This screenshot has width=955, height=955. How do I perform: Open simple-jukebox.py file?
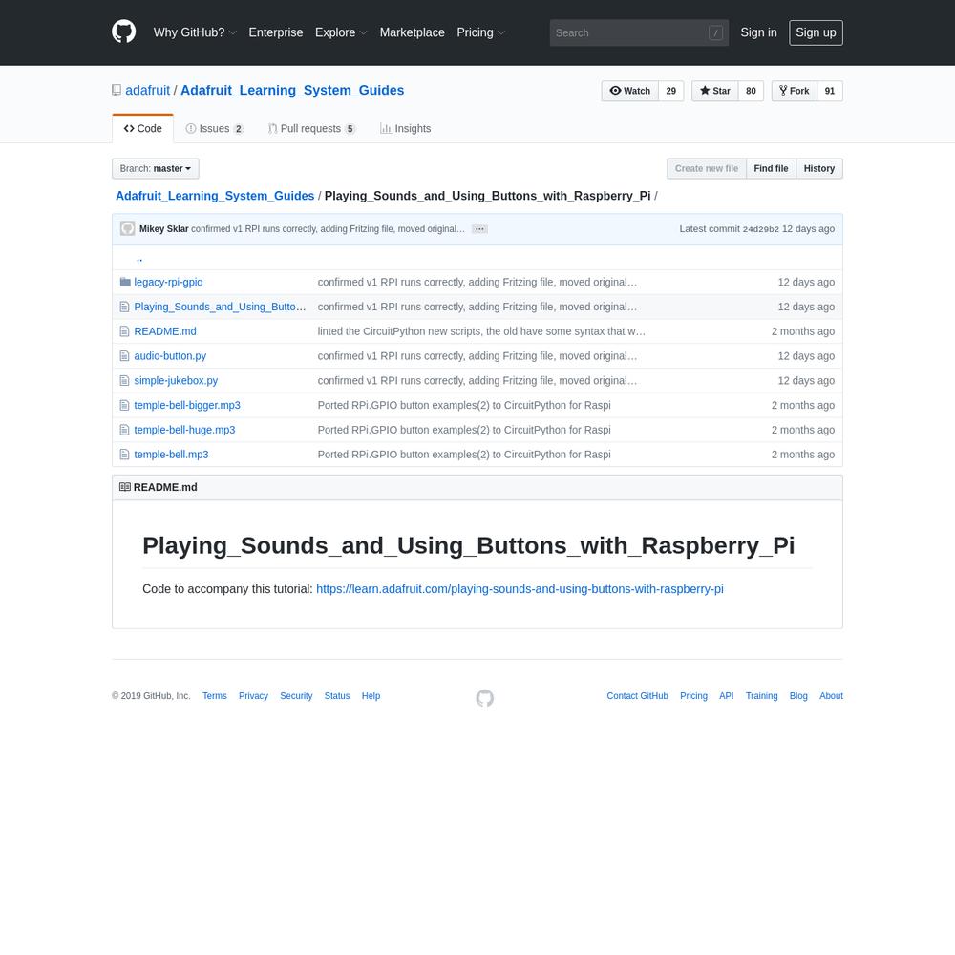pos(176,381)
